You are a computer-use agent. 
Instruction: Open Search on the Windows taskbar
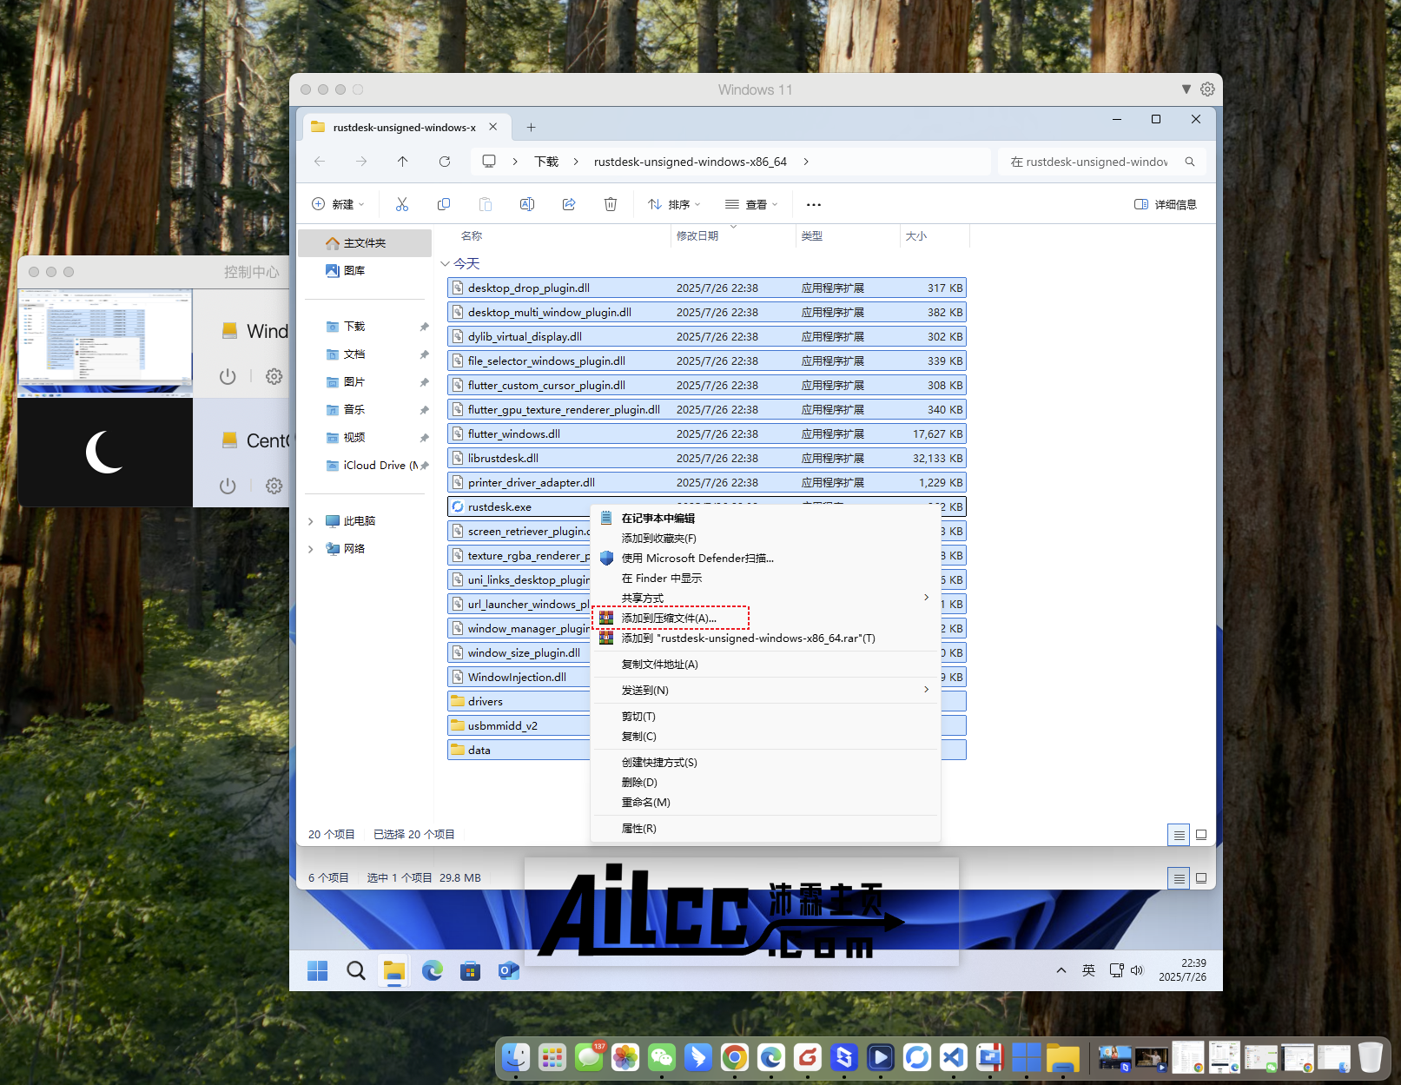(x=356, y=970)
